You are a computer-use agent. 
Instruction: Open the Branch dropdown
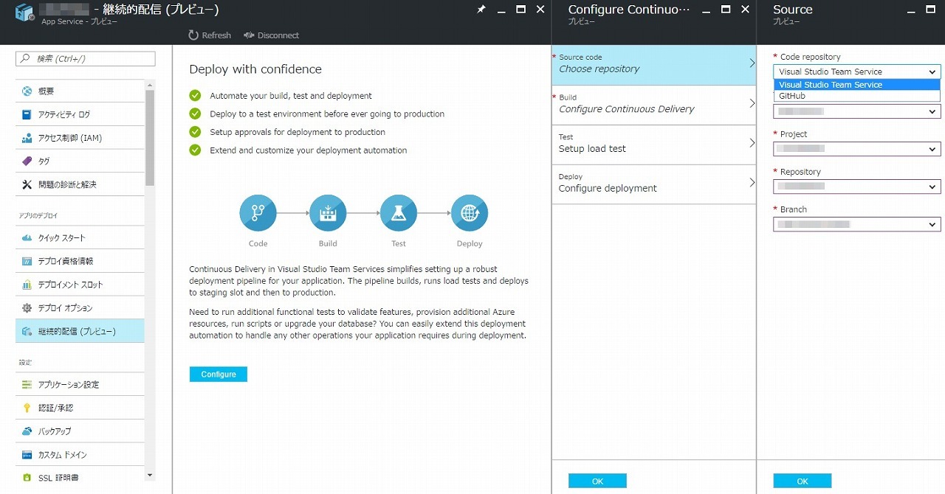coord(857,224)
